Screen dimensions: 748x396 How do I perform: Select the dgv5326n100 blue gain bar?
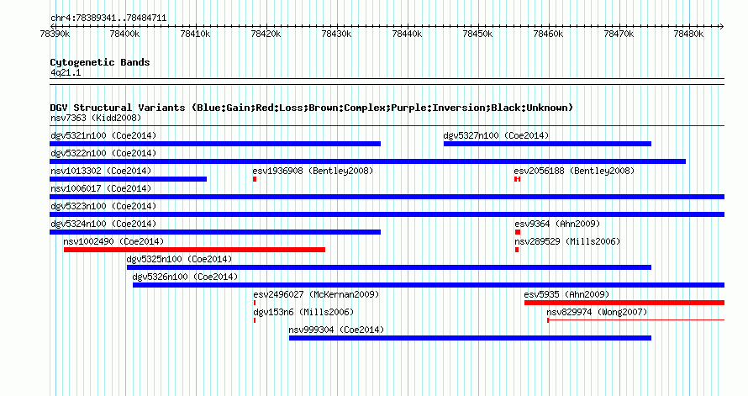[x=429, y=285]
